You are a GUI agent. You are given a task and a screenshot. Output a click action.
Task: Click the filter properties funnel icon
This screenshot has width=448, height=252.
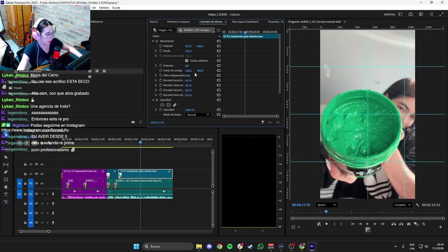click(262, 122)
